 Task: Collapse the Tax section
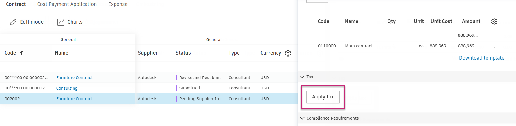point(302,77)
